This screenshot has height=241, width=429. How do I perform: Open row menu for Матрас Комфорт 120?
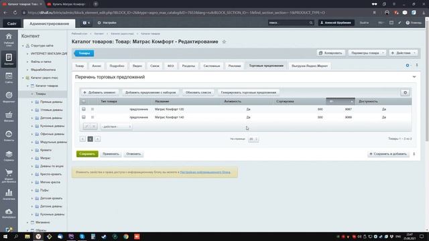tap(93, 109)
